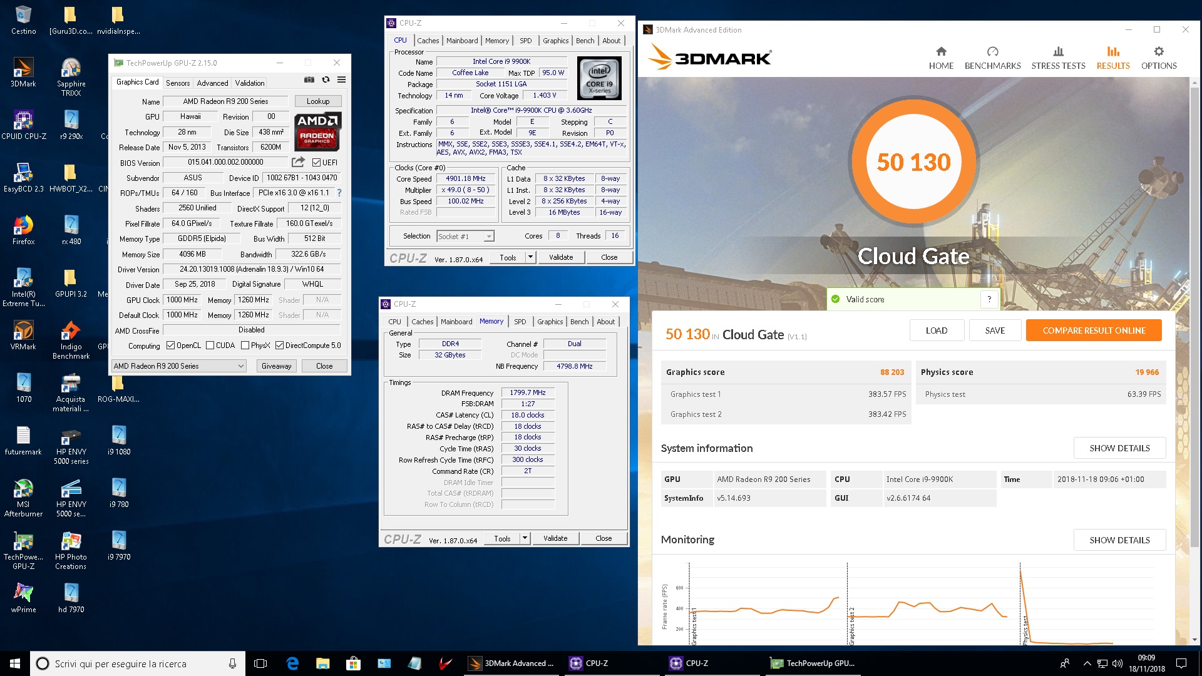Toggle the CUDA checkbox

pos(210,346)
